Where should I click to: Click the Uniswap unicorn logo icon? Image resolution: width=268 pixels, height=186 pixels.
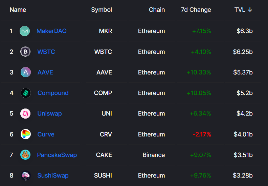click(x=25, y=114)
